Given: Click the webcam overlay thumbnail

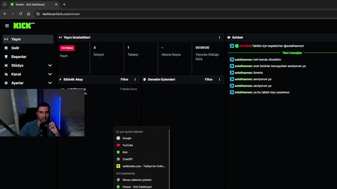Looking at the screenshot, I should [42, 113].
